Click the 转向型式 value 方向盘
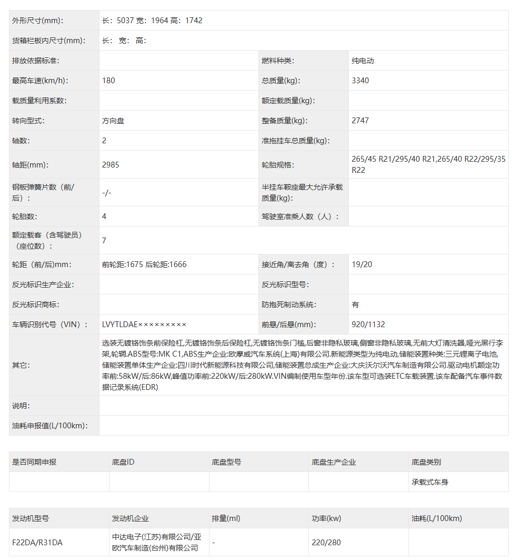 tap(113, 121)
